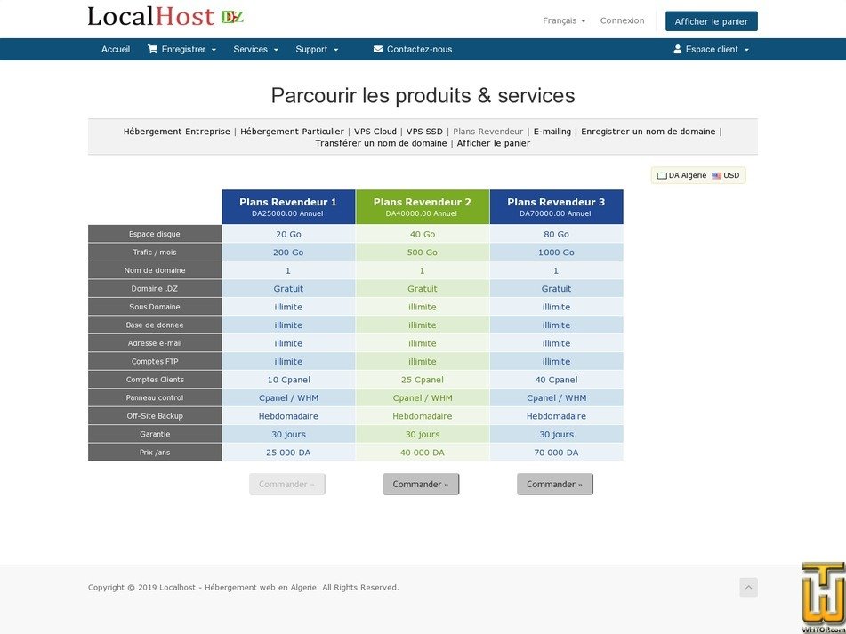Open the Français language dropdown
This screenshot has width=846, height=634.
[x=563, y=20]
